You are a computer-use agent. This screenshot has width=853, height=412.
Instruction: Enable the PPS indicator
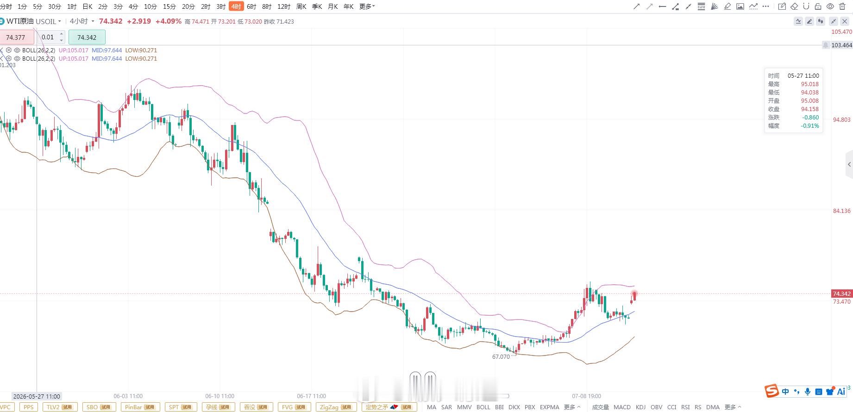29,407
